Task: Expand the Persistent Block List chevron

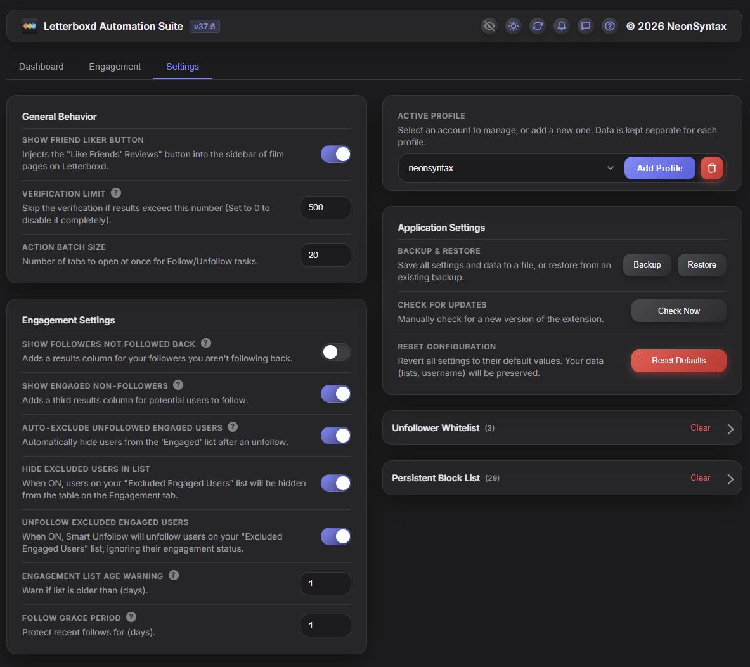Action: [x=730, y=479]
